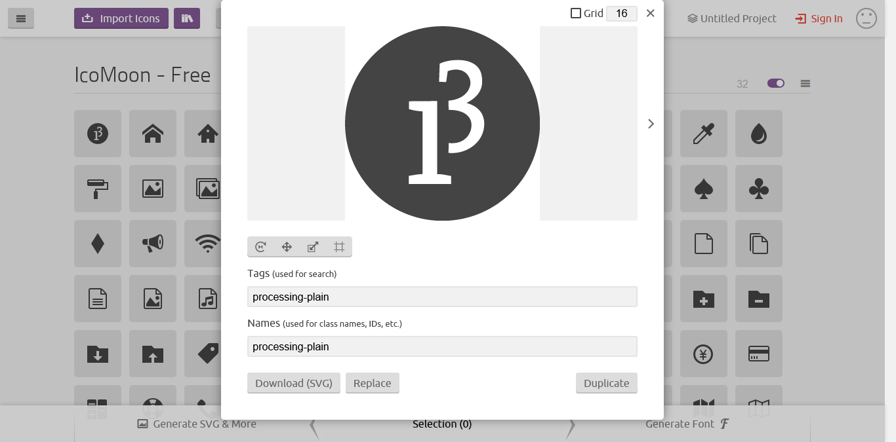Click the Download (SVG) button
This screenshot has width=896, height=442.
coord(294,383)
